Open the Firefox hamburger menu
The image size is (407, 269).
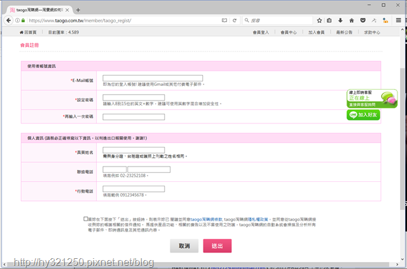399,20
